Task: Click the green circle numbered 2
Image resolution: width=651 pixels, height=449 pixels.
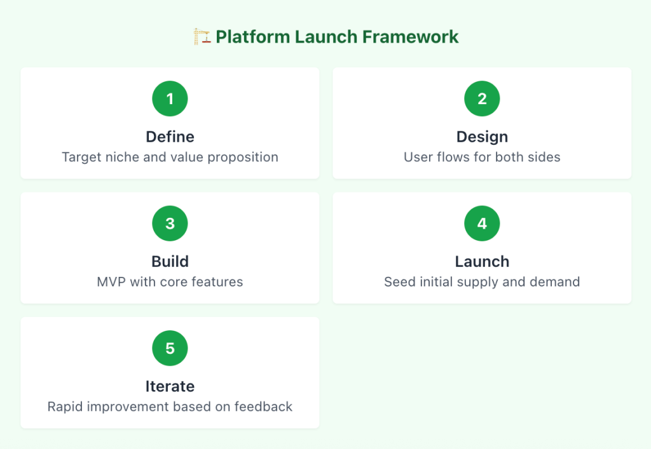Action: (482, 98)
